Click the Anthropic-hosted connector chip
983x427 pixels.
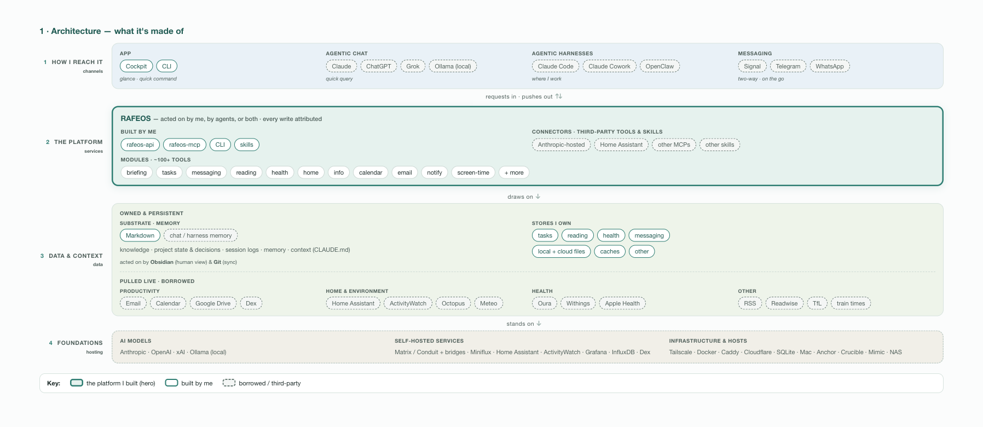561,145
